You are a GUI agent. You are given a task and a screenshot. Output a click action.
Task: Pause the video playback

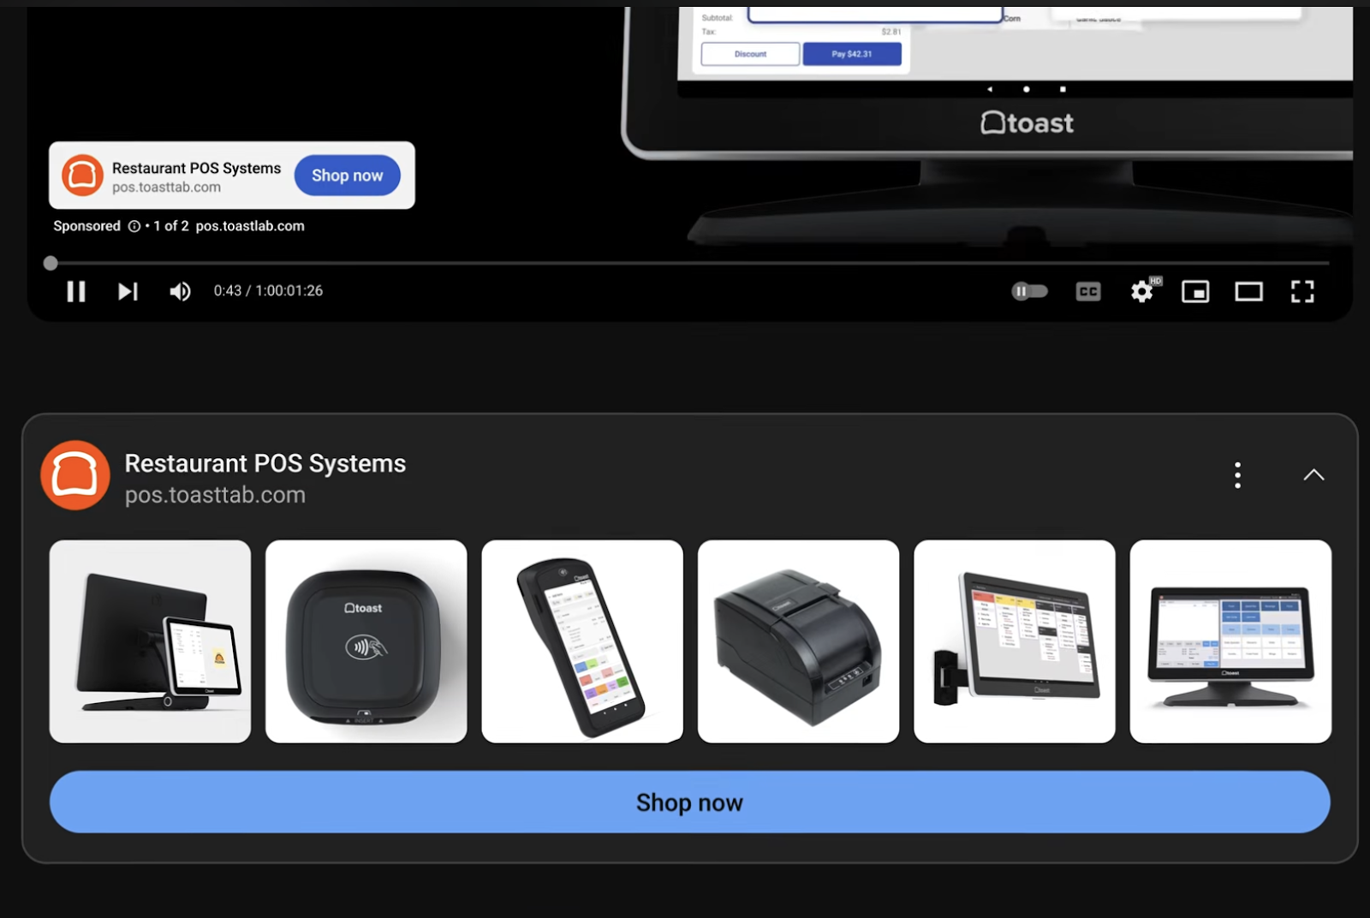pos(76,292)
